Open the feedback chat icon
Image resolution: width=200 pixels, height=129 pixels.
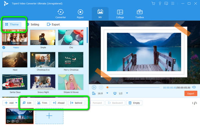[166, 3]
